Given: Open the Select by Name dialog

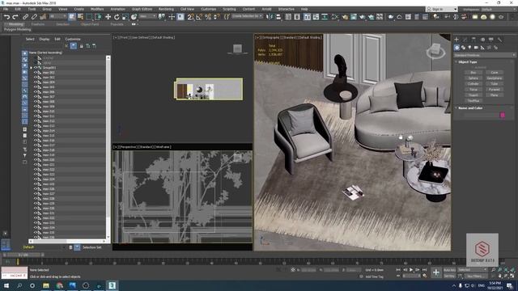Looking at the screenshot, I should tap(80, 17).
